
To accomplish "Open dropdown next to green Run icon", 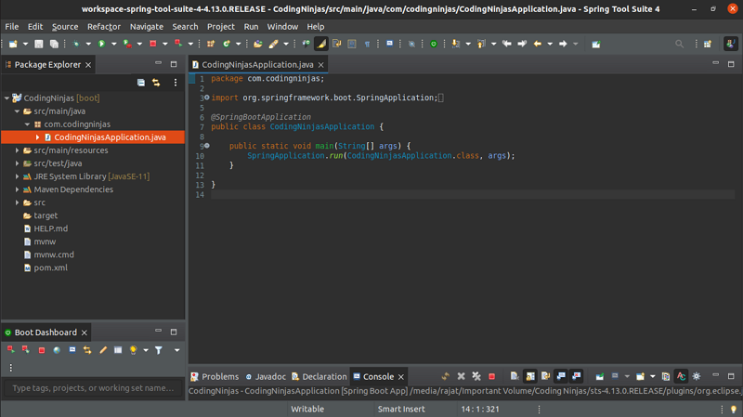I will pyautogui.click(x=113, y=44).
